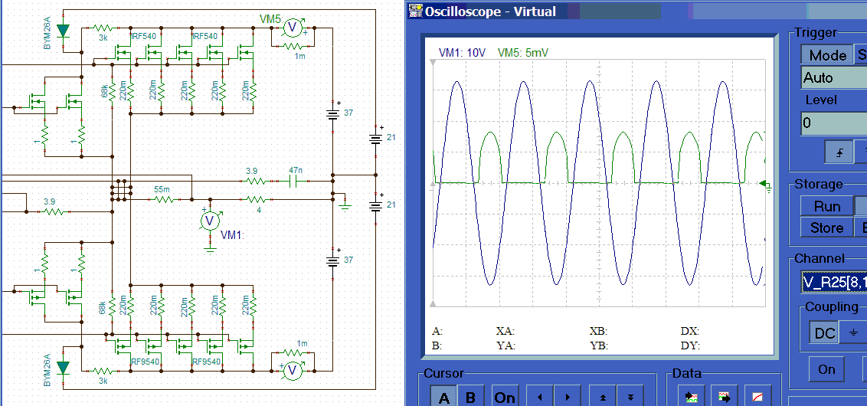This screenshot has height=406, width=867.
Task: Select the rising edge trigger slope button
Action: [839, 151]
